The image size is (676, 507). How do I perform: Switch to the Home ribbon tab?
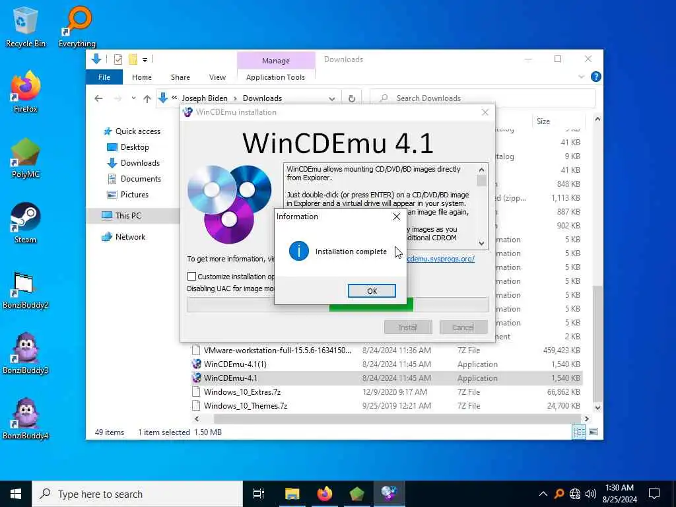coord(142,77)
